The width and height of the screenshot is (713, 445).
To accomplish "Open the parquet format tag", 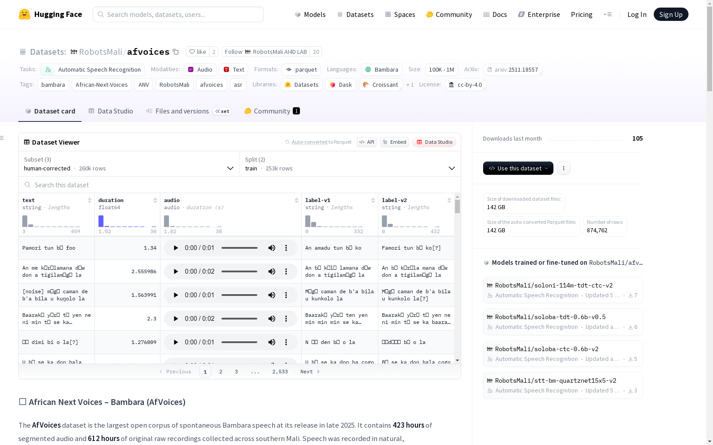I will tap(301, 69).
